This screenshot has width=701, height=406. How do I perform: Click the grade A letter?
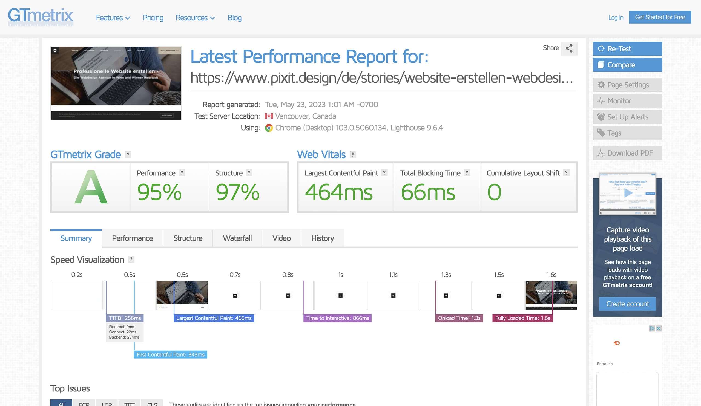click(x=91, y=187)
